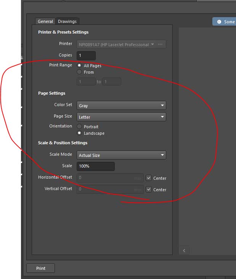Viewport: 236px width, 279px height.
Task: Toggle the Vertical Offset Center checkbox
Action: [149, 190]
